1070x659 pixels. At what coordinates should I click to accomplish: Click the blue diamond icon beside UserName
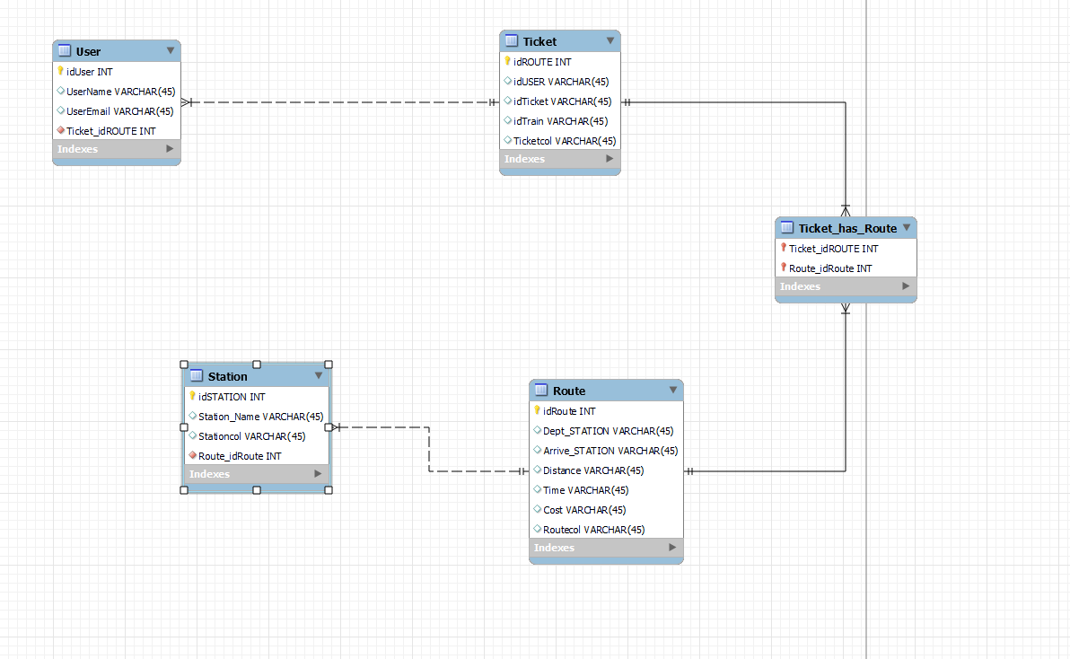(59, 91)
